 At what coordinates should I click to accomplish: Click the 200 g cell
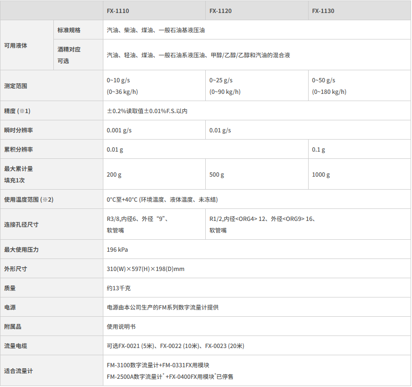154,174
